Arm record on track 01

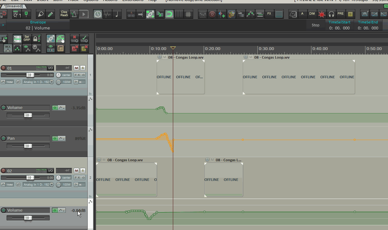tap(3, 68)
